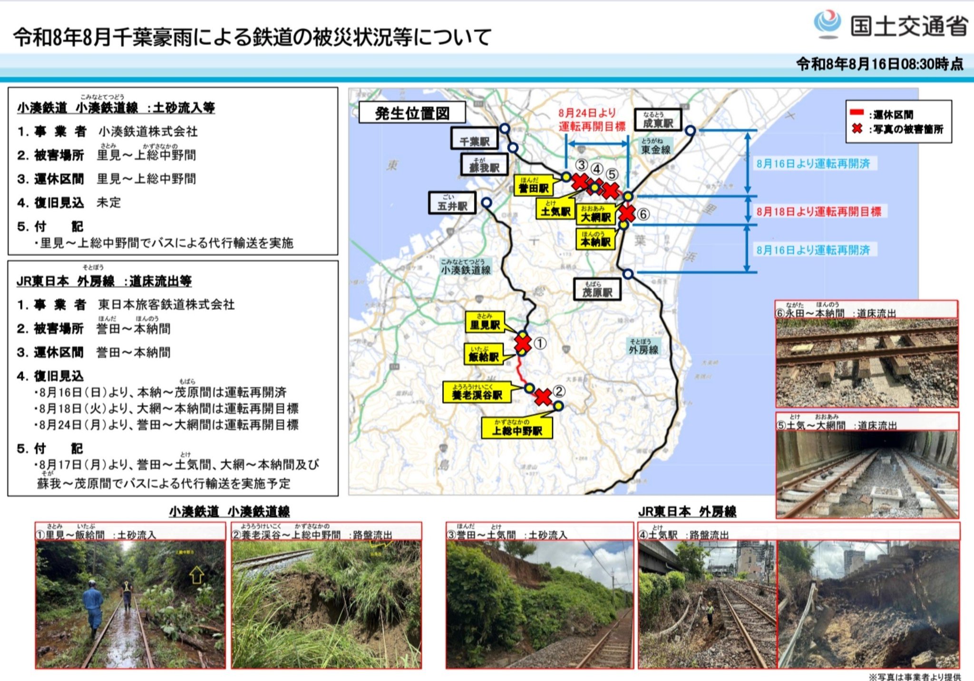Screen dimensions: 974x681
Task: Click the red X marker beside ② on map
Action: coord(543,396)
